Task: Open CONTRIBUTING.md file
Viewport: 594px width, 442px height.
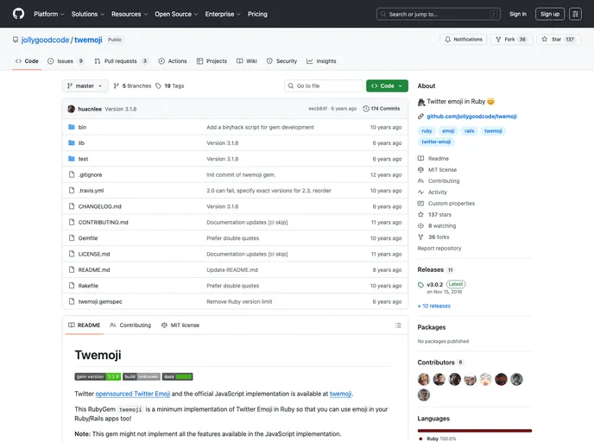Action: click(x=103, y=223)
